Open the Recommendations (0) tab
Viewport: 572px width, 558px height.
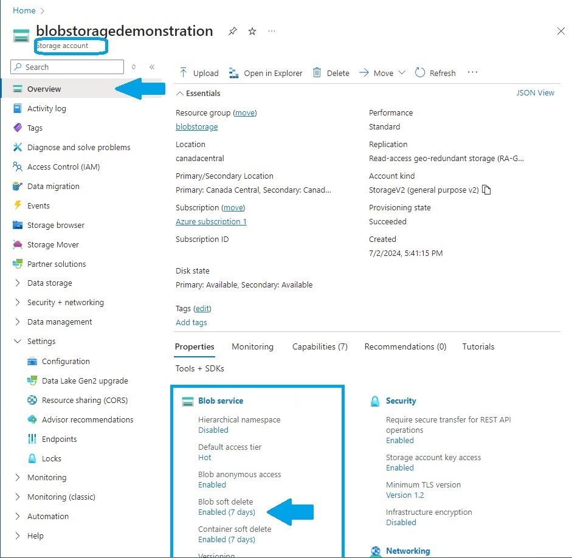pyautogui.click(x=405, y=347)
